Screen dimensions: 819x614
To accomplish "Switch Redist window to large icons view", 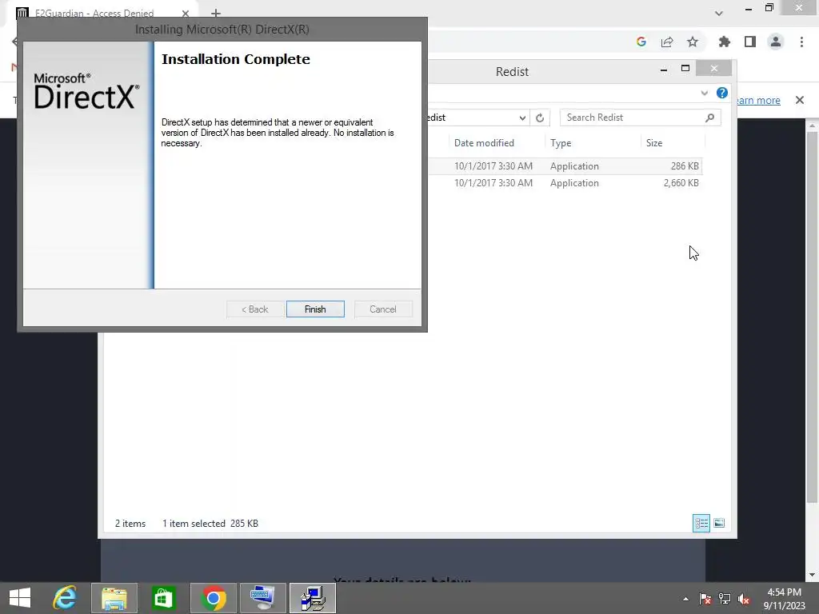I will tap(719, 523).
